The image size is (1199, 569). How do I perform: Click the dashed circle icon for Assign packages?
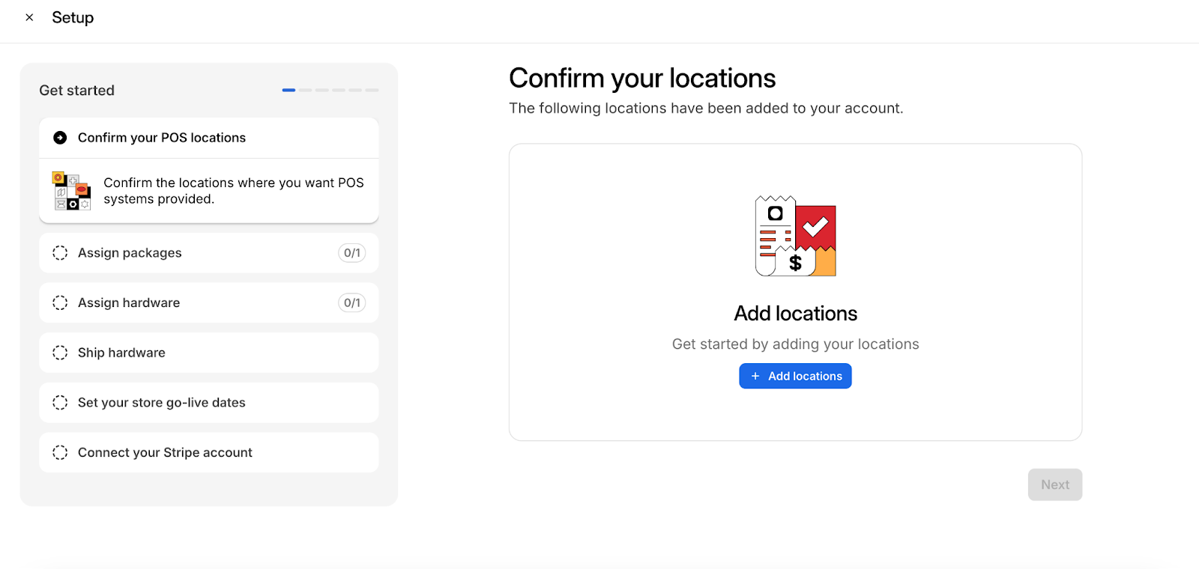pyautogui.click(x=60, y=253)
